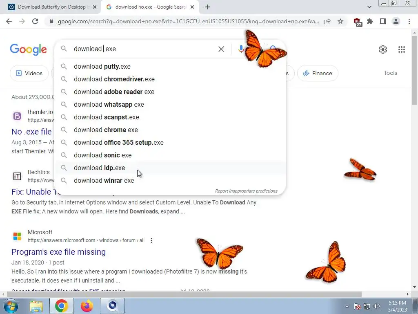Show hidden system tray icons
418x314 pixels.
[347, 306]
